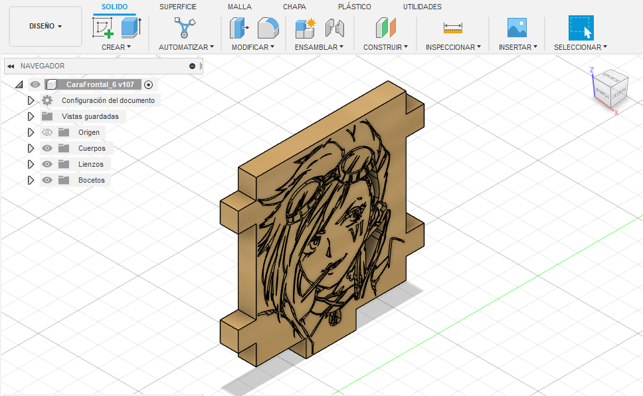This screenshot has height=396, width=643.
Task: Switch to the PLÁSTICO tab
Action: pos(354,7)
